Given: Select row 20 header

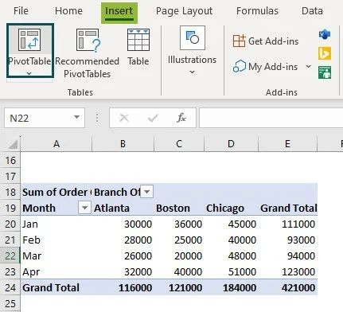Looking at the screenshot, I should pyautogui.click(x=10, y=224).
